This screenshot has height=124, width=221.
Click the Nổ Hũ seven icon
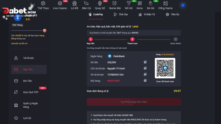point(128,3)
